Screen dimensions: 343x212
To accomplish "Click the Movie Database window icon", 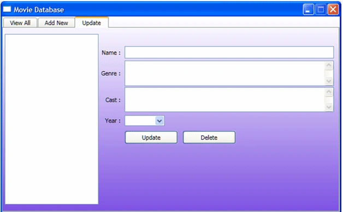I will (7, 9).
